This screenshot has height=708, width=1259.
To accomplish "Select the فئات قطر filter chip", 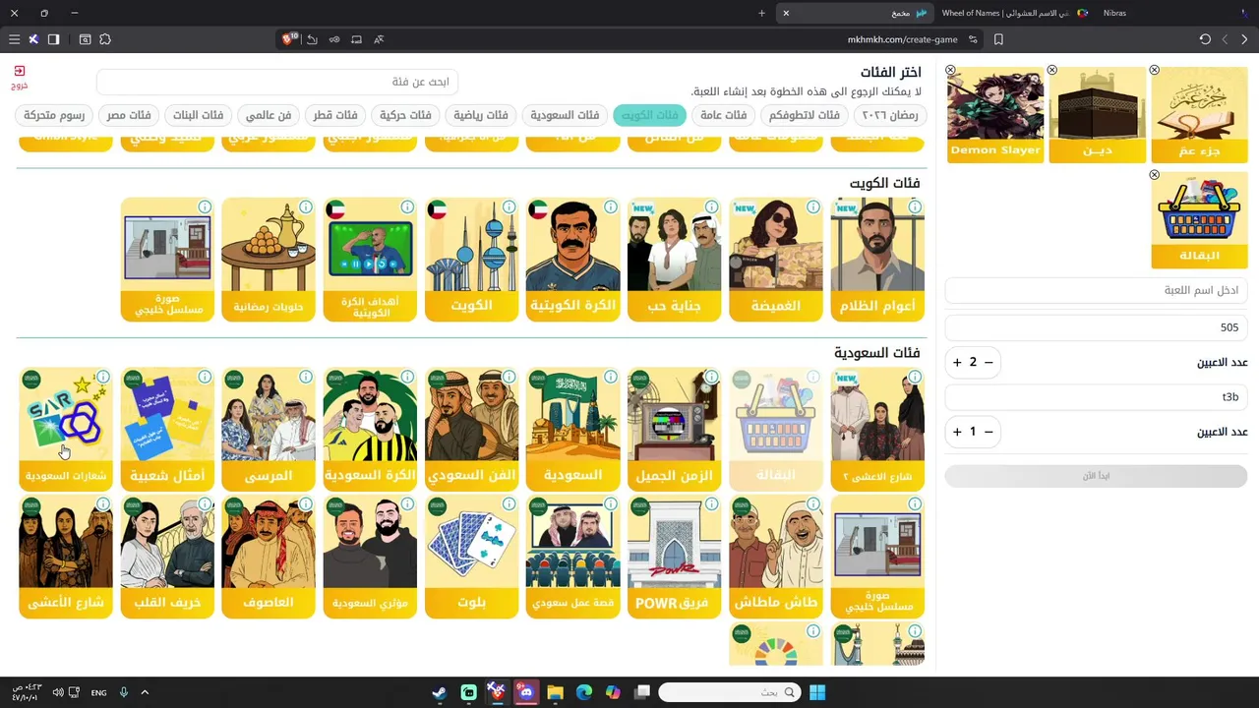I will pyautogui.click(x=335, y=115).
